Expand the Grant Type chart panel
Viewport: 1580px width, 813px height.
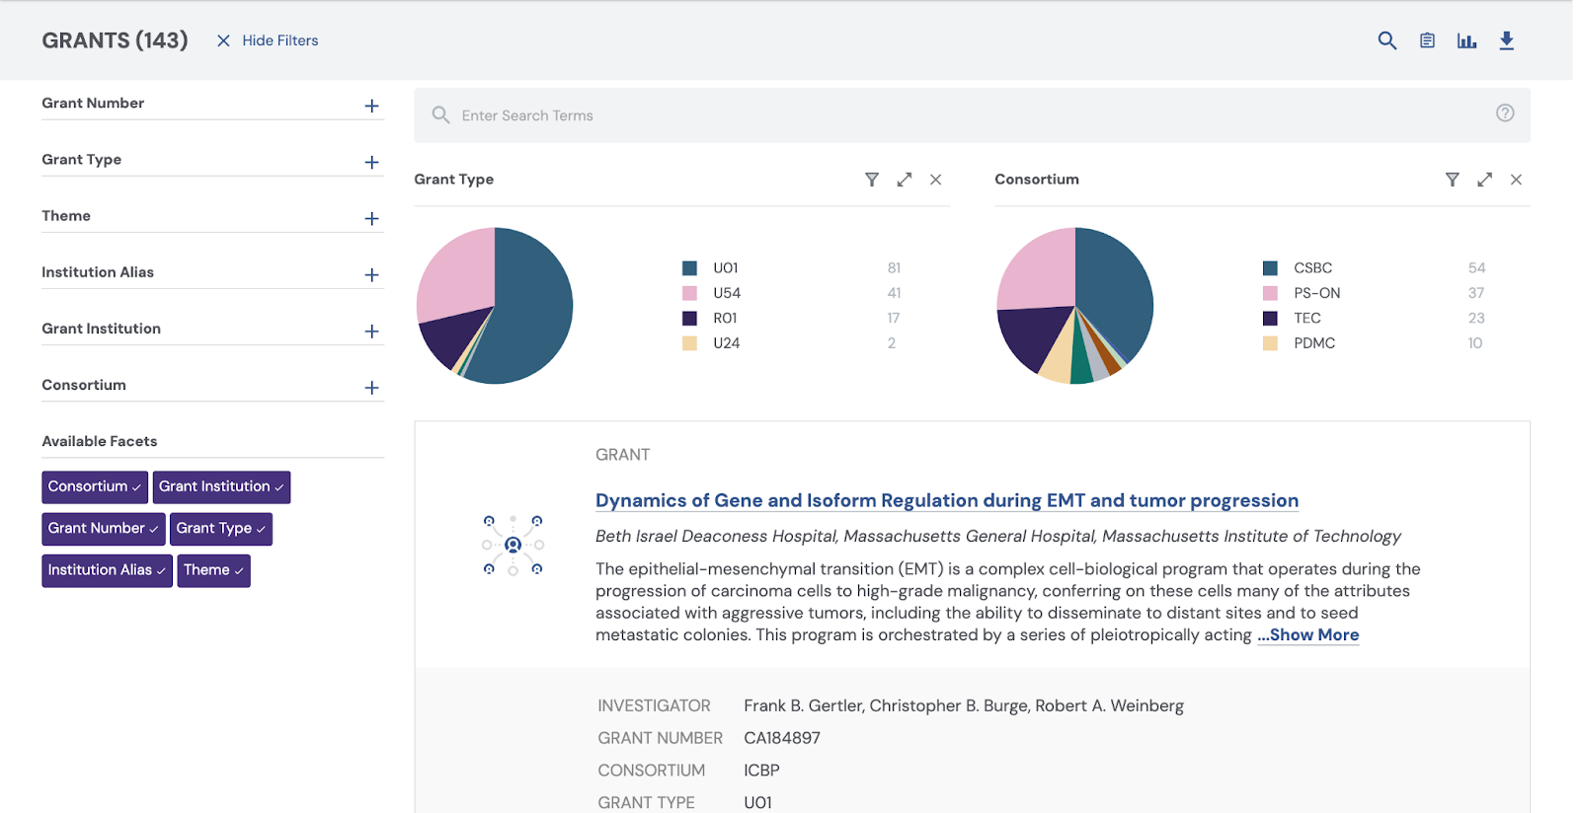click(904, 180)
